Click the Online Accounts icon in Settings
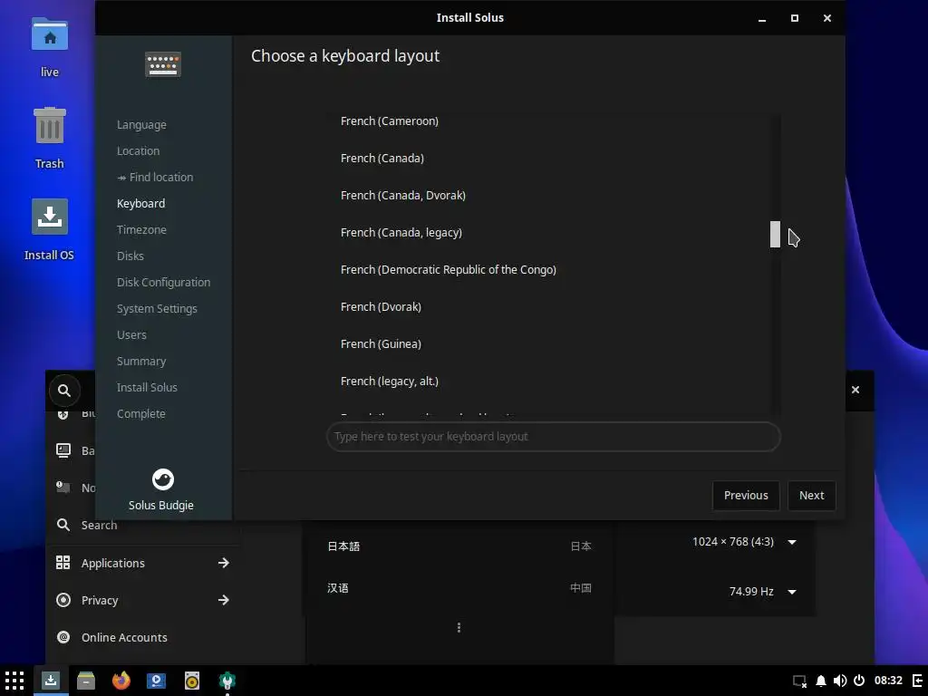The width and height of the screenshot is (928, 696). [63, 637]
